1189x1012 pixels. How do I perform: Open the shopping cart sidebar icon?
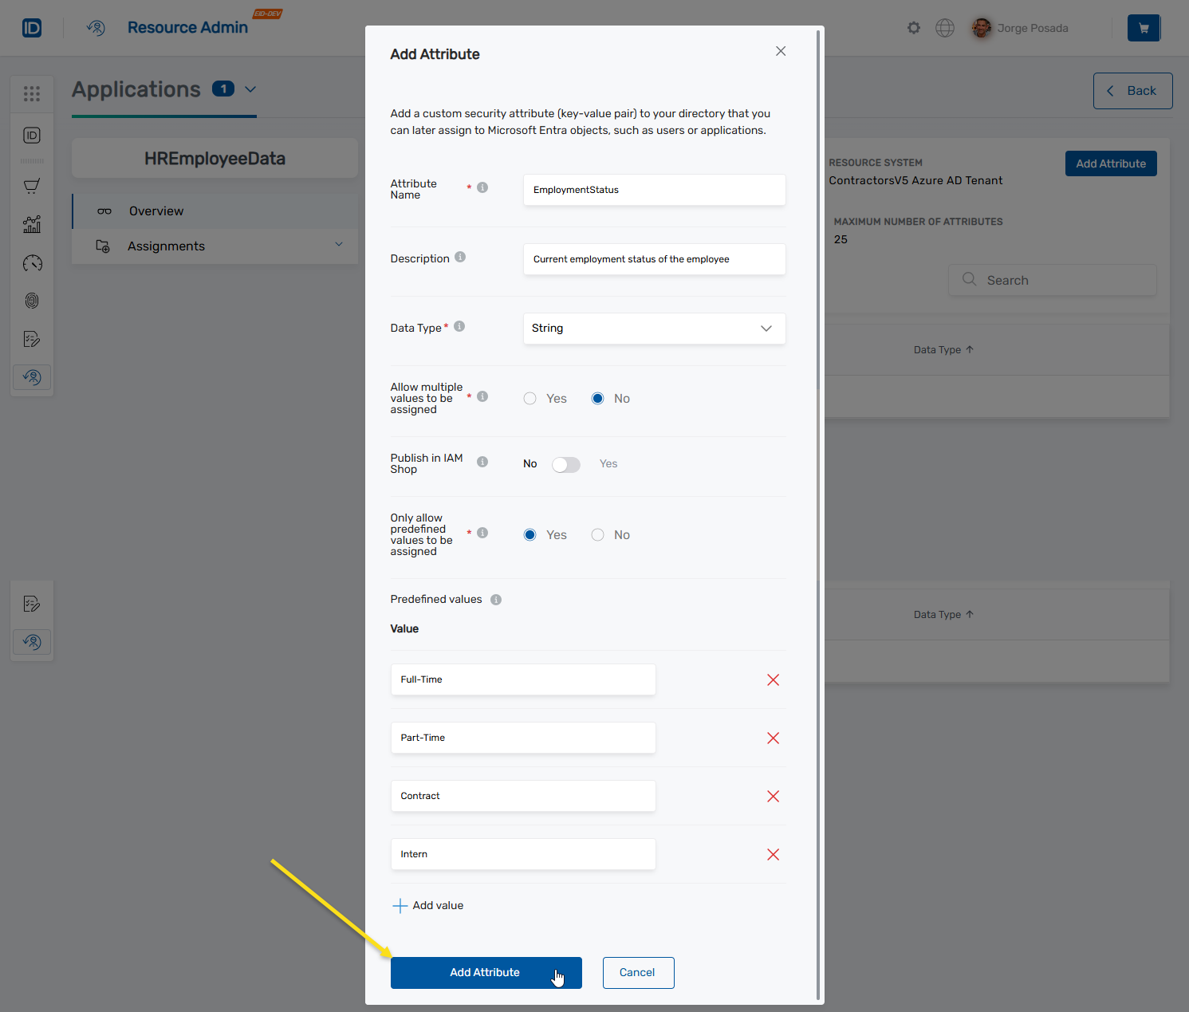[32, 186]
